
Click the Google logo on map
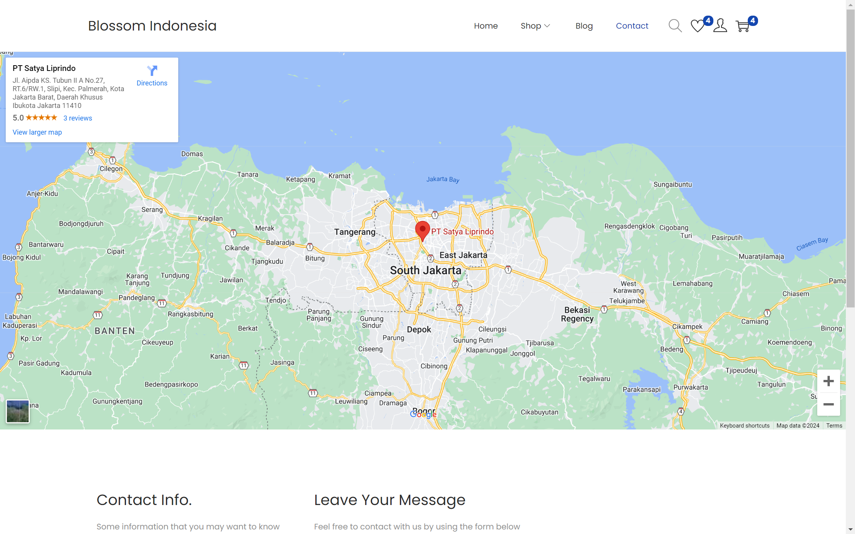423,414
